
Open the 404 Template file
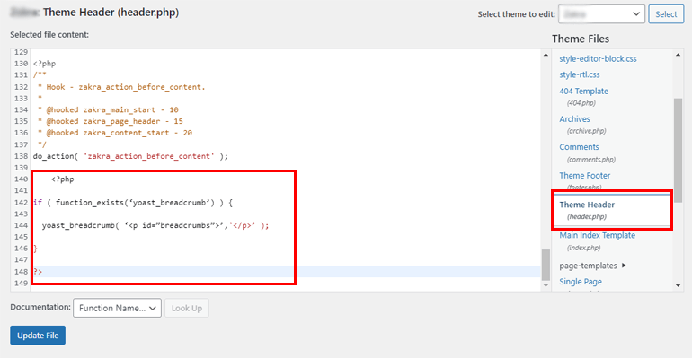[583, 92]
